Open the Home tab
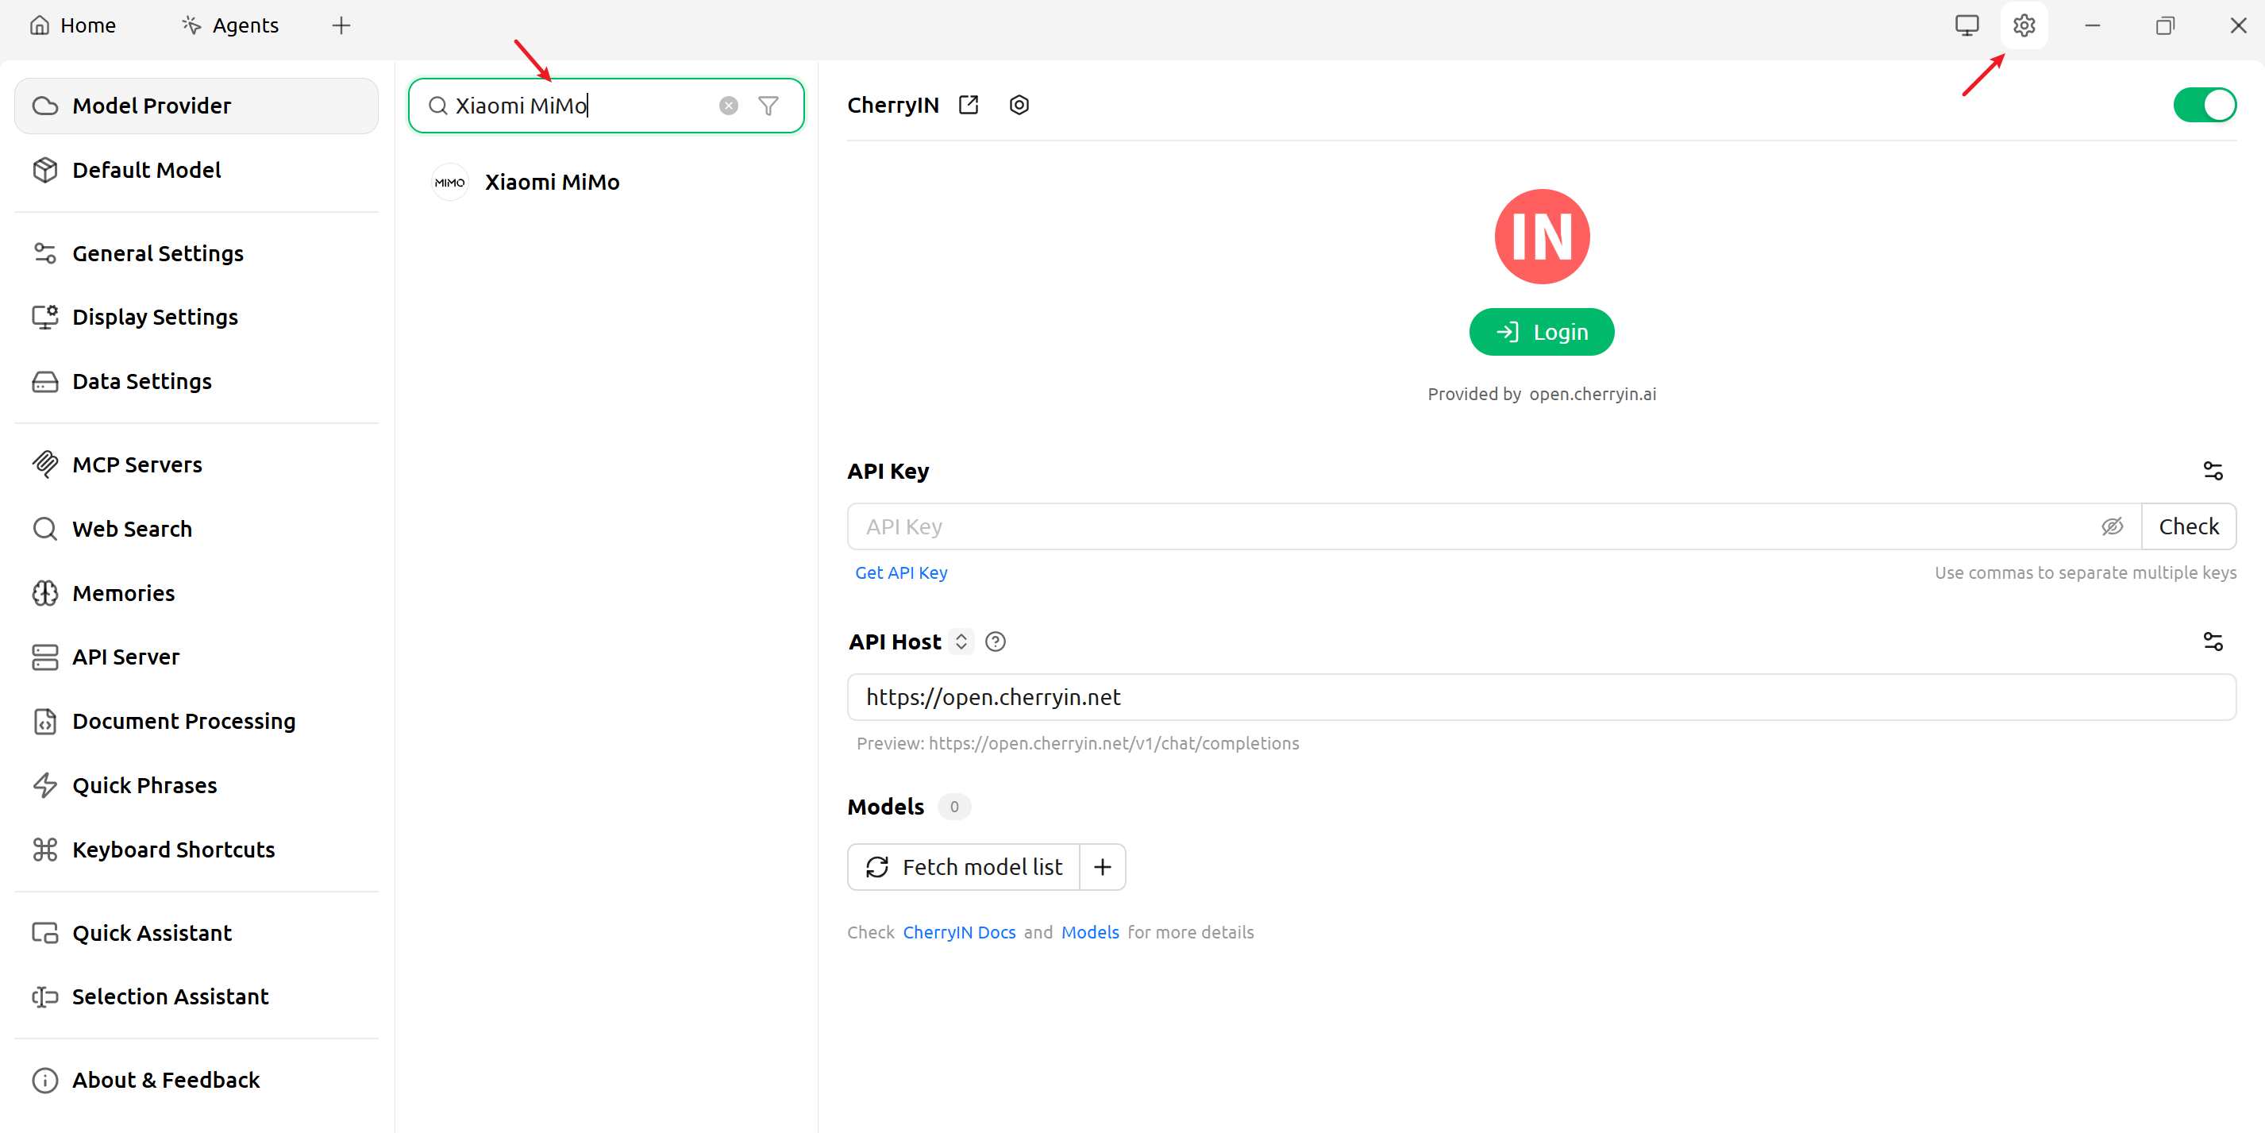This screenshot has height=1133, width=2265. click(x=73, y=25)
